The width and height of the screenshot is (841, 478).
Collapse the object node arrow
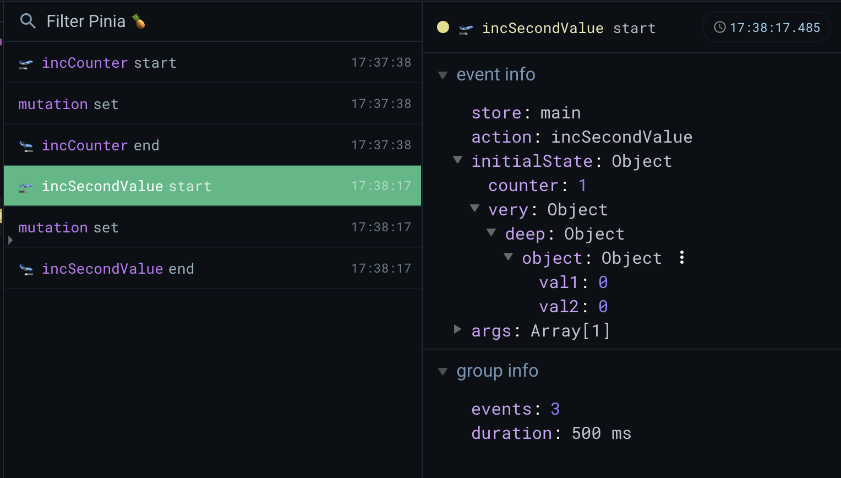[509, 257]
